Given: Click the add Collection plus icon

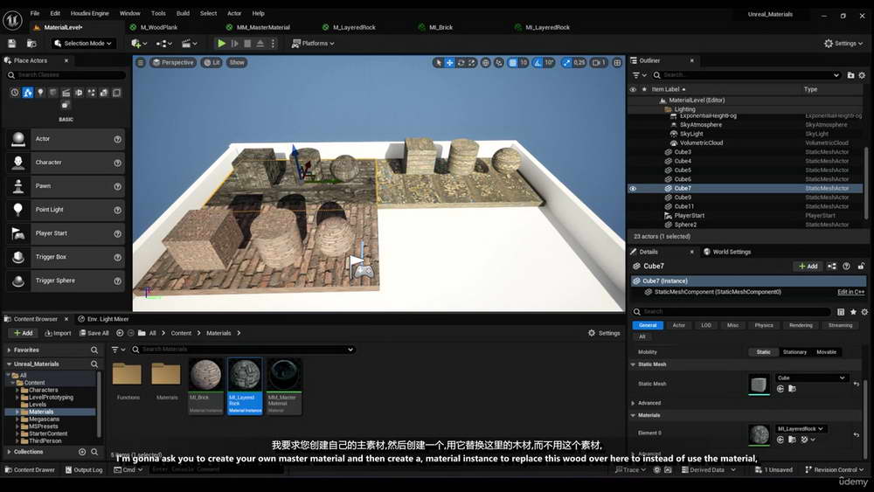Looking at the screenshot, I should pyautogui.click(x=82, y=452).
